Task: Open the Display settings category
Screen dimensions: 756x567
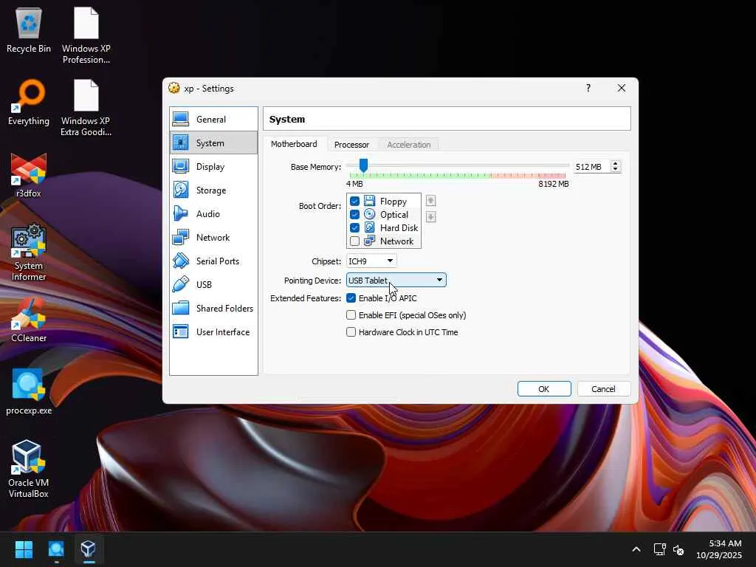Action: coord(213,166)
